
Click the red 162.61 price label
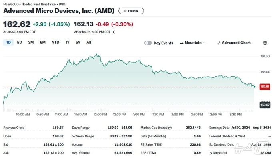coord(265,87)
